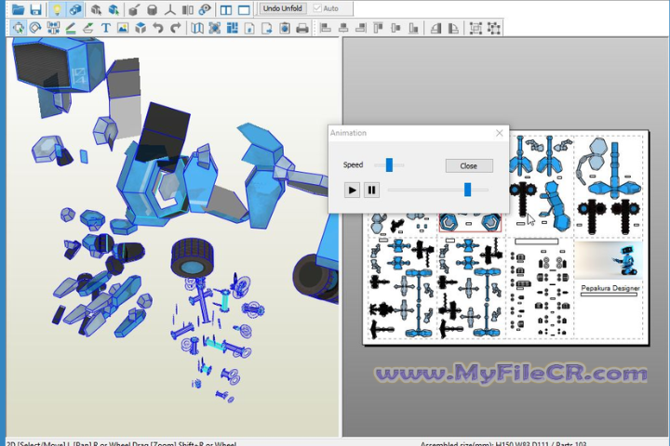Click the Print icon in toolbar
Screen dimensions: 670x446
click(301, 28)
